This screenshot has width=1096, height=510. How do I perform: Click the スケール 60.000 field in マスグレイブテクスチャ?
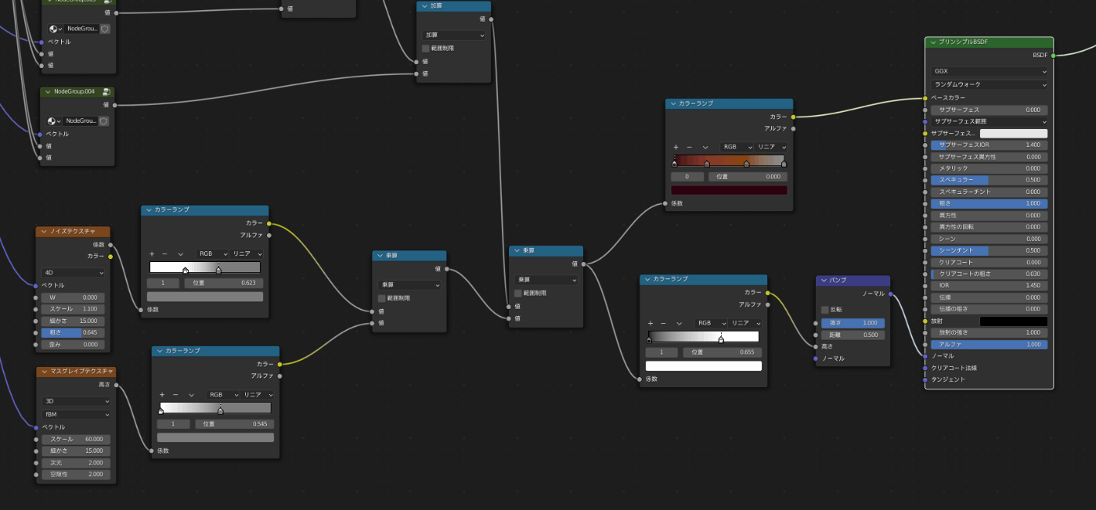click(77, 439)
